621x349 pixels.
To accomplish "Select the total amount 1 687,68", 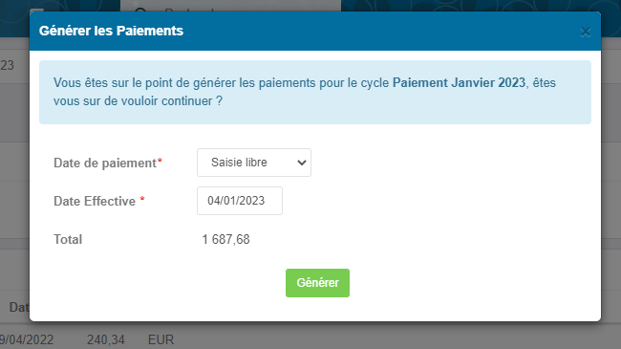I will [x=226, y=240].
